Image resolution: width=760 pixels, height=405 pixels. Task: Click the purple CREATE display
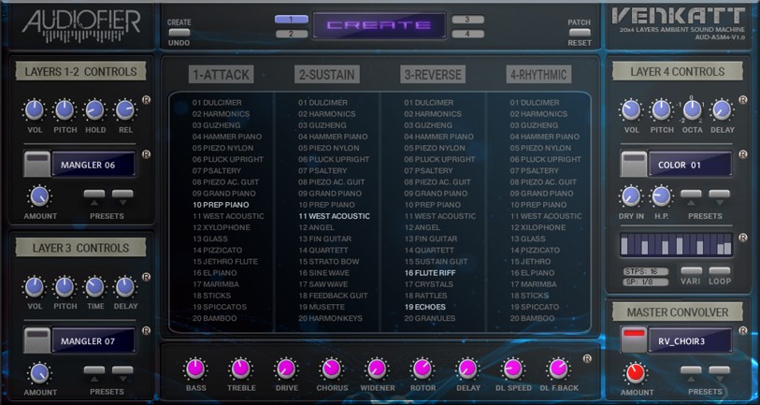coord(380,25)
